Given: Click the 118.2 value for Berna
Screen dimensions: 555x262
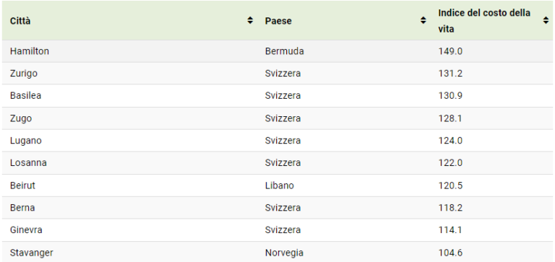Looking at the screenshot, I should point(450,208).
